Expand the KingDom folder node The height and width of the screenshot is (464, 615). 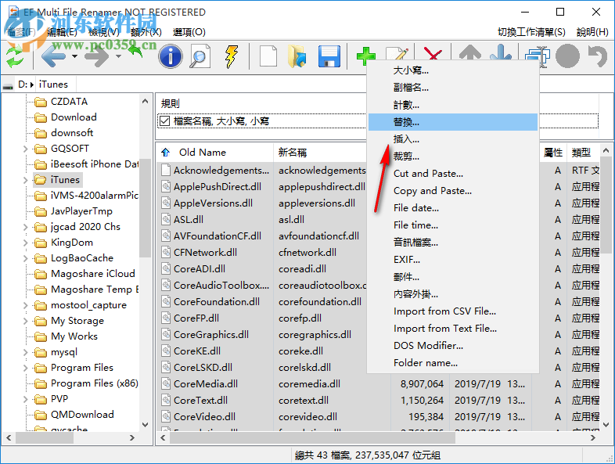click(26, 243)
